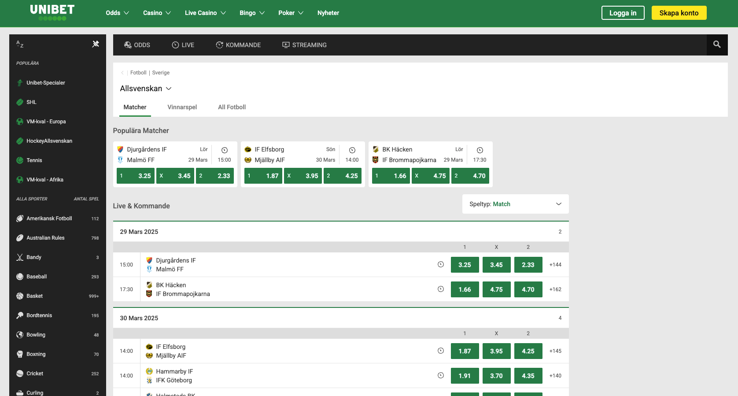Go back using the breadcrumb chevron

coord(122,73)
